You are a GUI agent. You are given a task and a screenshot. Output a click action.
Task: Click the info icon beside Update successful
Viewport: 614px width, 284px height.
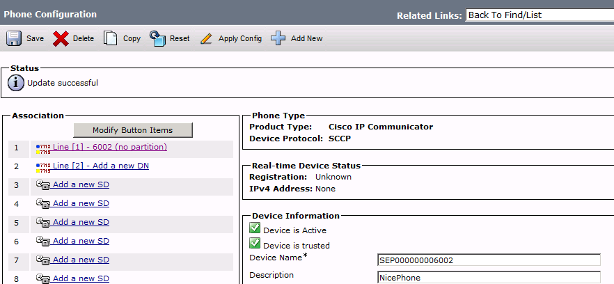16,83
